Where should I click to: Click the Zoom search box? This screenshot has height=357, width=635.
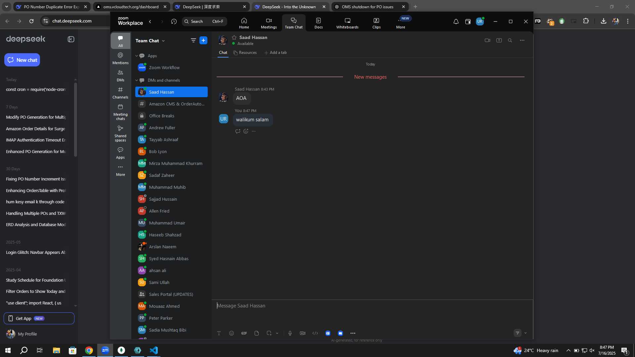204,21
